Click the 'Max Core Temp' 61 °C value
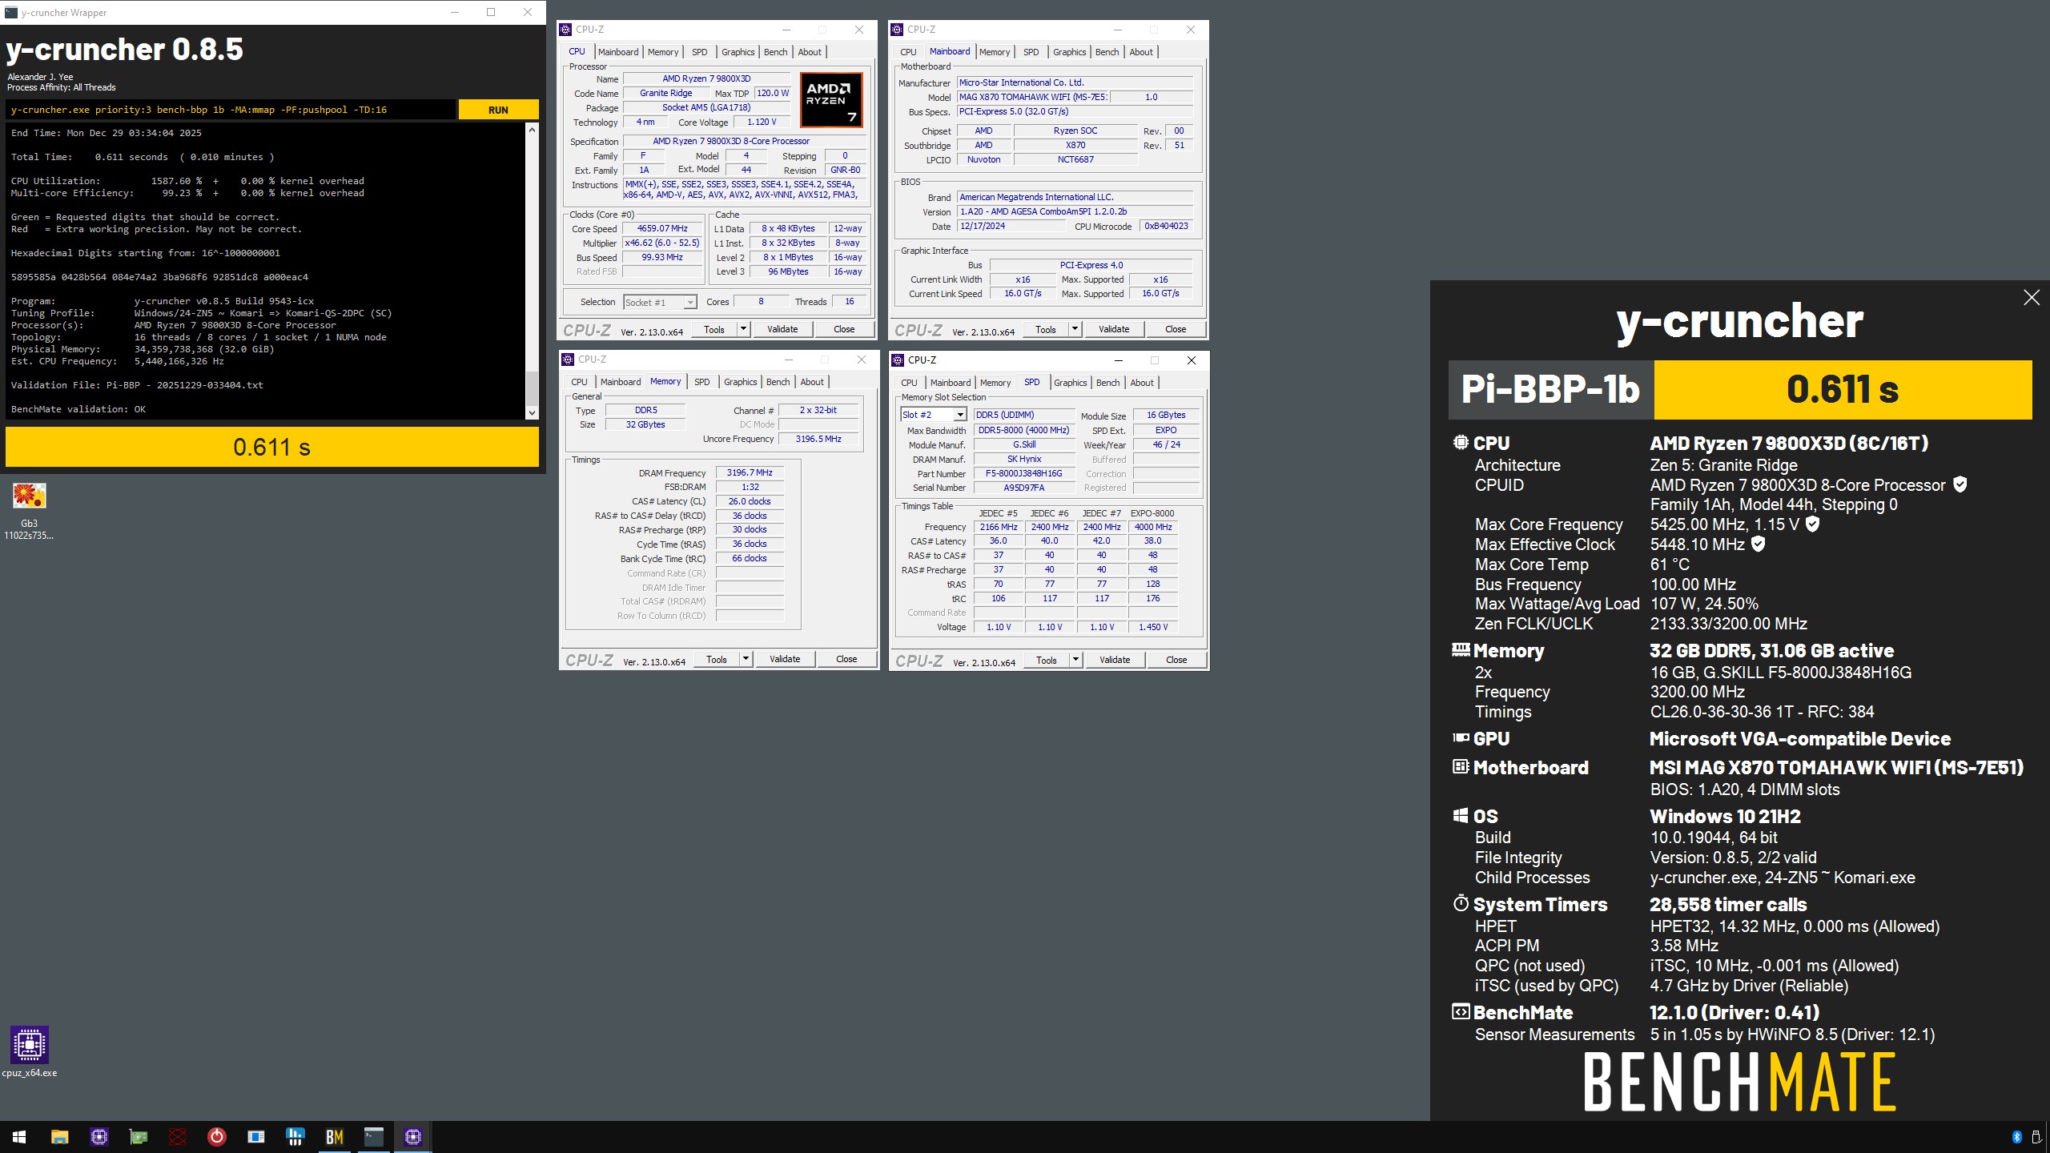The height and width of the screenshot is (1153, 2050). click(1670, 564)
